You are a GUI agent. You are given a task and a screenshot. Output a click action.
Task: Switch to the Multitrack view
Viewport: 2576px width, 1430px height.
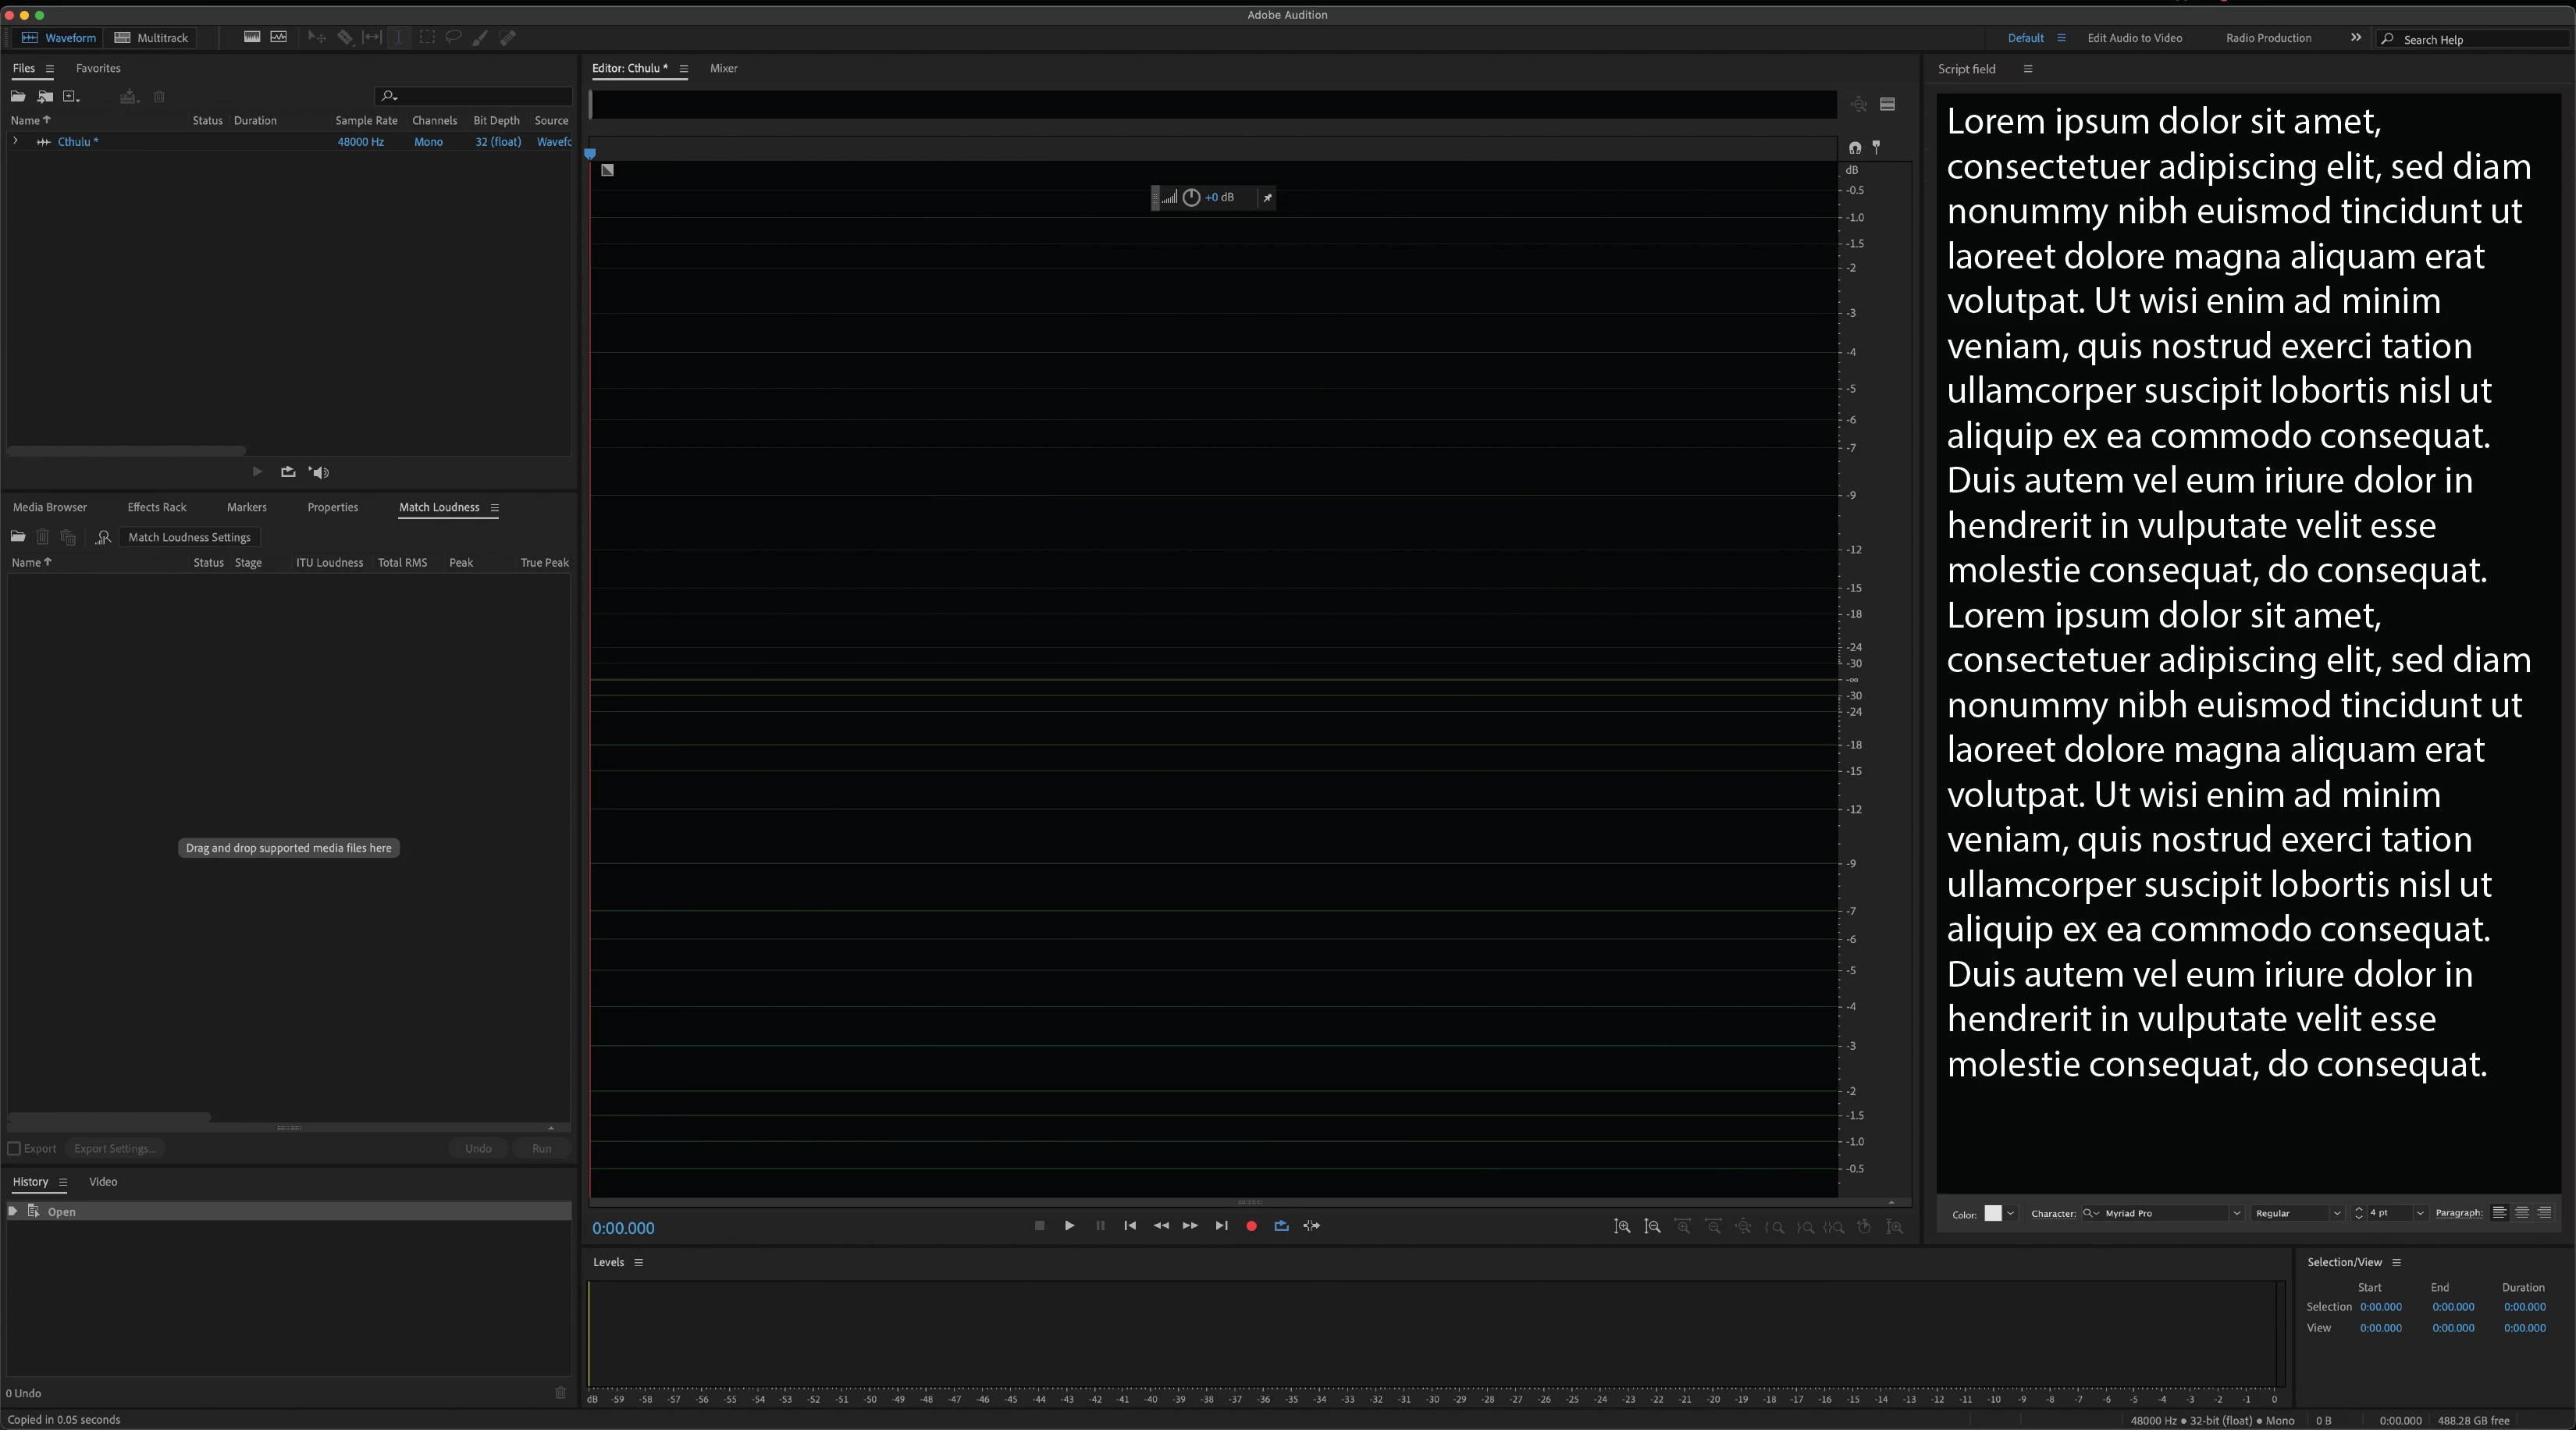[151, 38]
